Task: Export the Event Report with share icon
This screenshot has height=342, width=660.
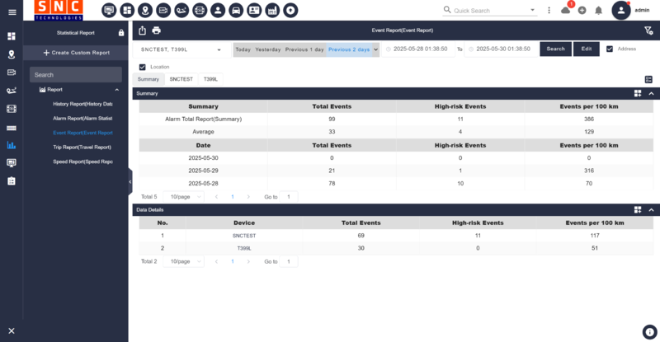Action: pos(142,30)
